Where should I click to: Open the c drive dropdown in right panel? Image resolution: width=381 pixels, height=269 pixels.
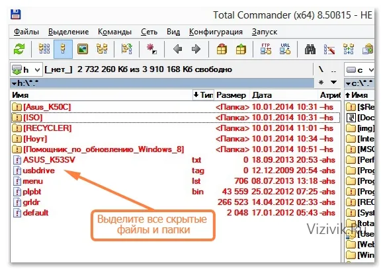(360, 70)
